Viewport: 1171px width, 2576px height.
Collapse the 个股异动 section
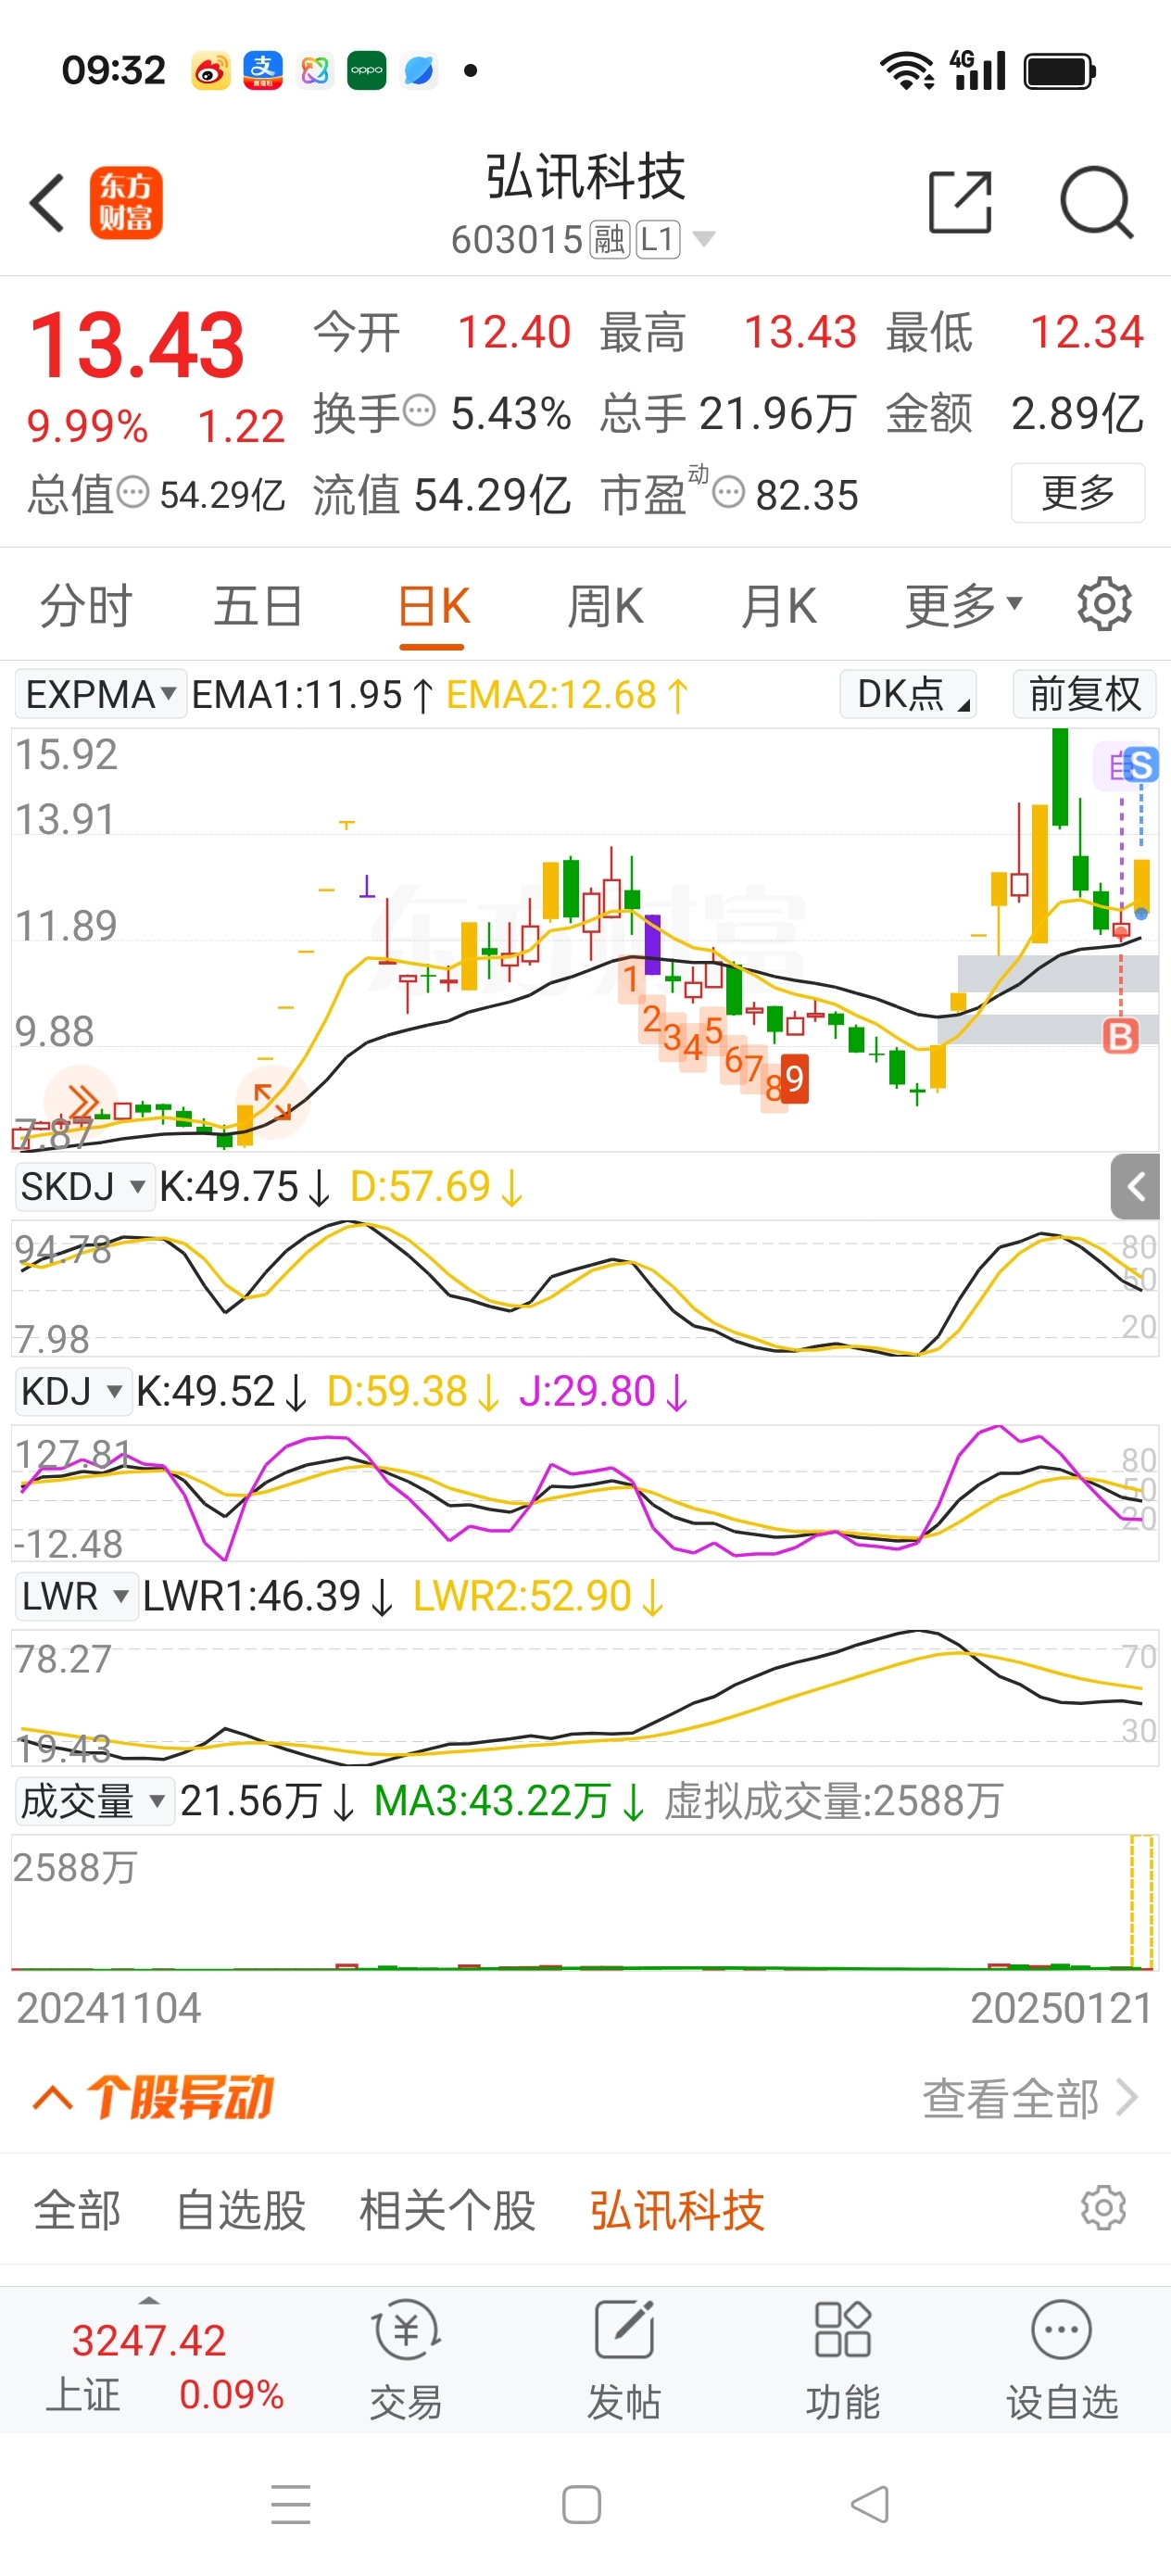click(53, 2097)
